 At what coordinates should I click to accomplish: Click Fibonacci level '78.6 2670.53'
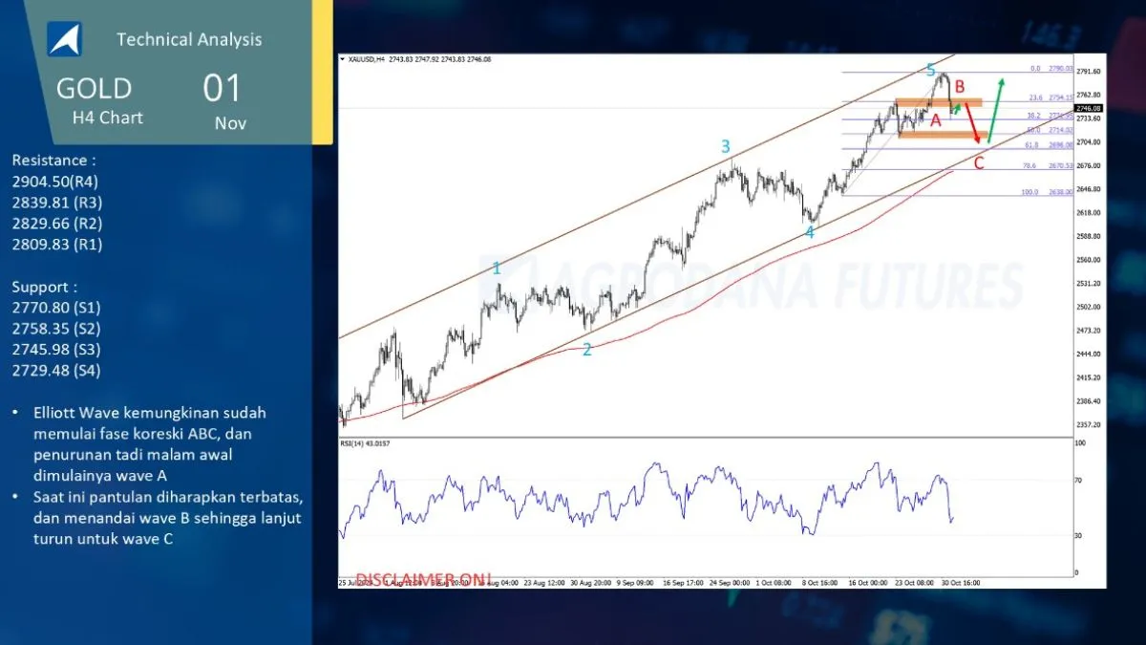(x=1049, y=165)
